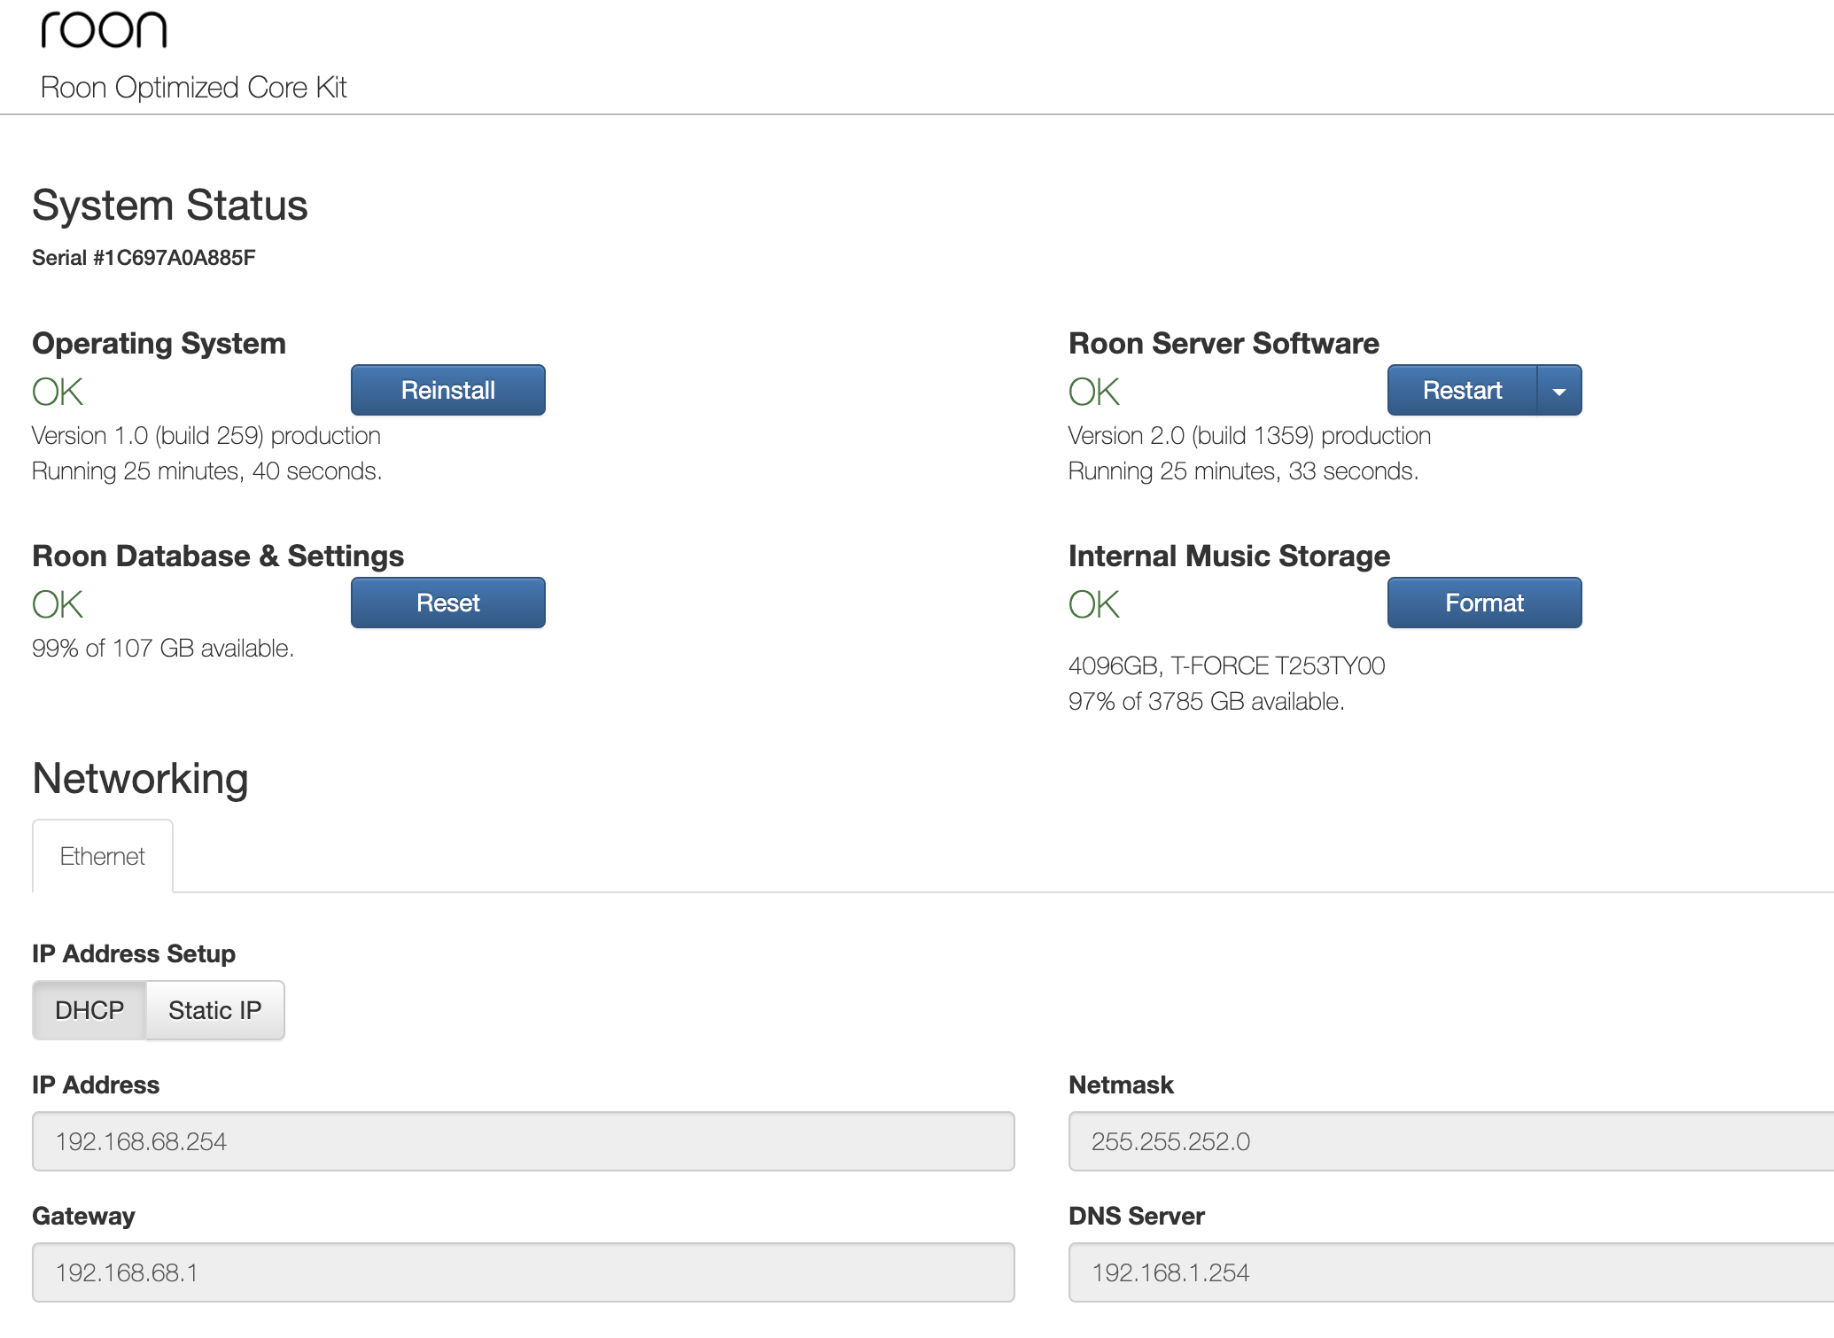Click the Database & Settings OK status

58,604
